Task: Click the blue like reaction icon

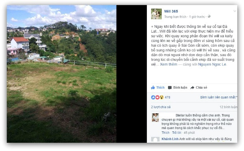Action: [153, 97]
